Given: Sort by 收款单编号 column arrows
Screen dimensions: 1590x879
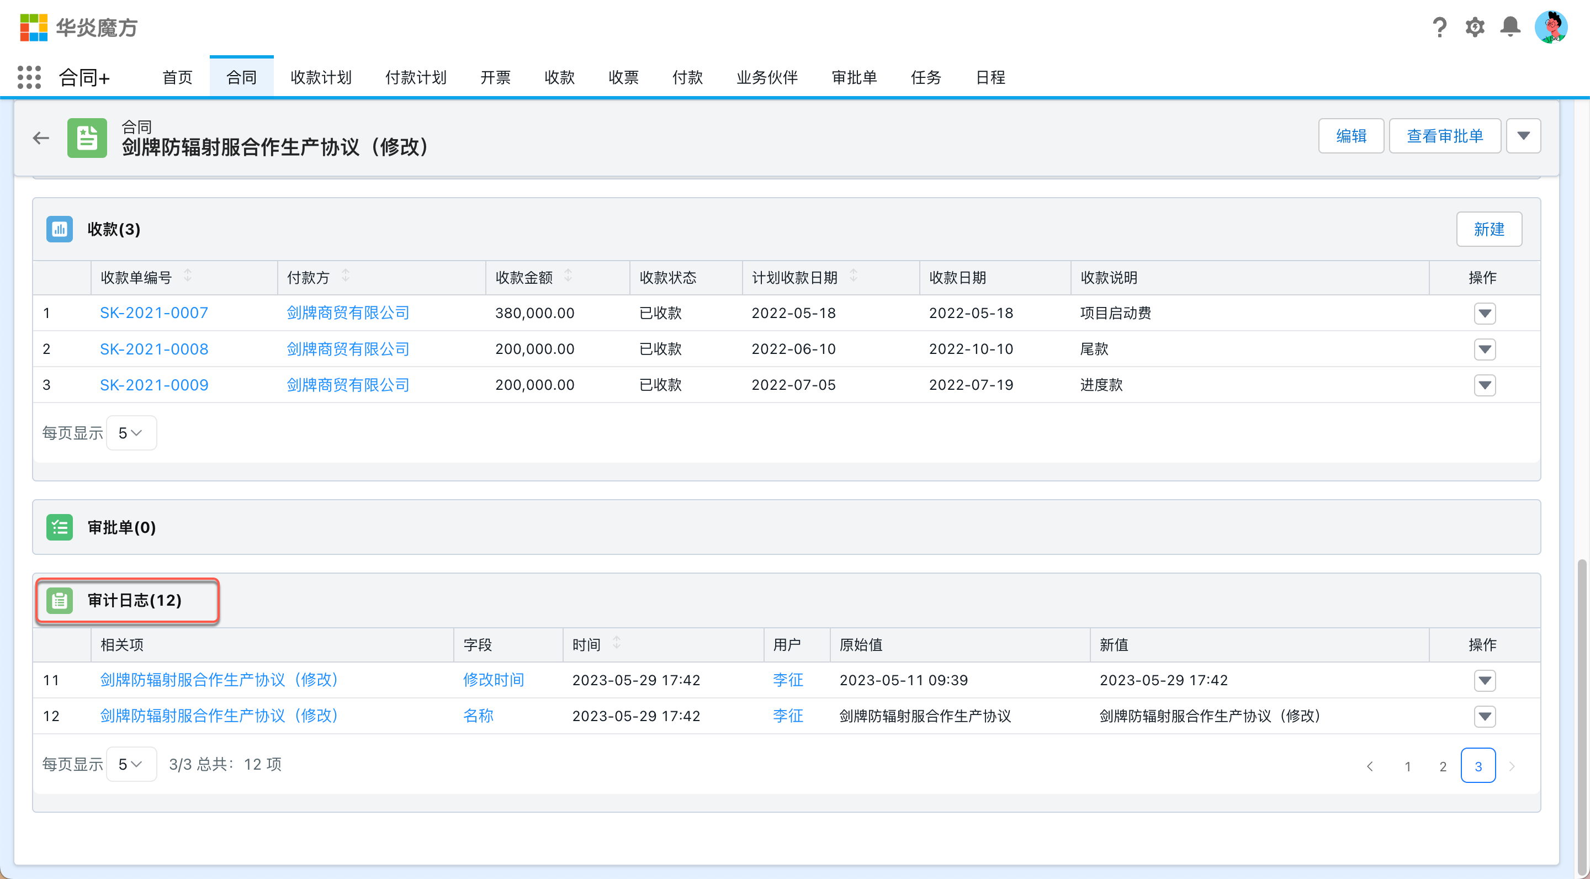Looking at the screenshot, I should [x=188, y=276].
